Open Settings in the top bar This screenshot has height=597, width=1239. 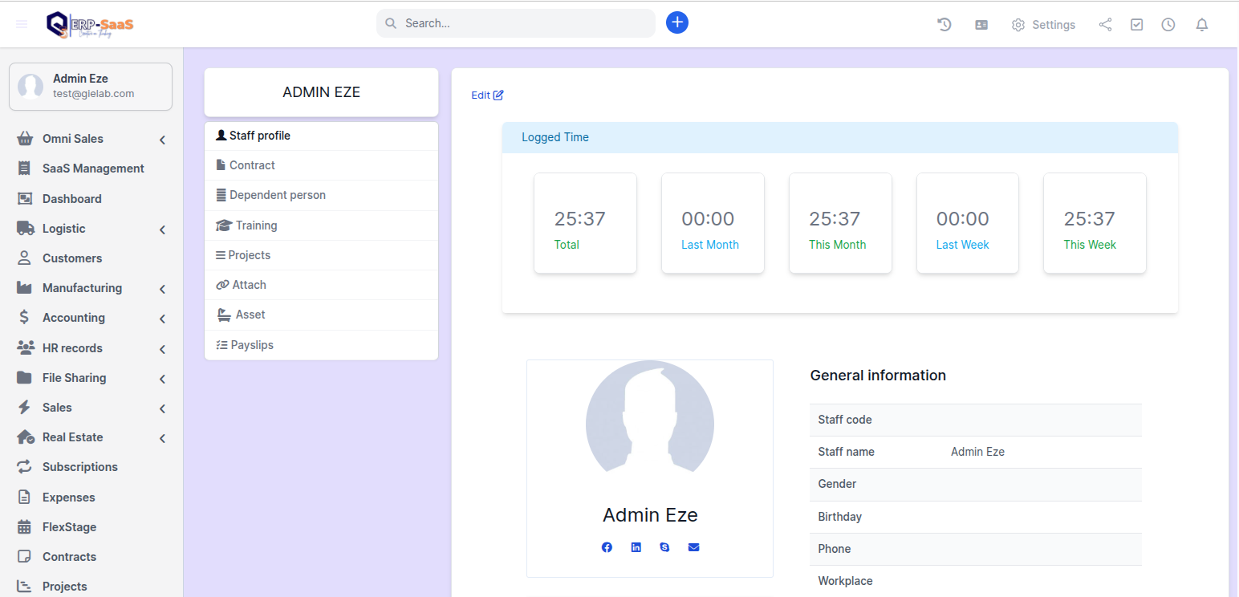coord(1043,25)
